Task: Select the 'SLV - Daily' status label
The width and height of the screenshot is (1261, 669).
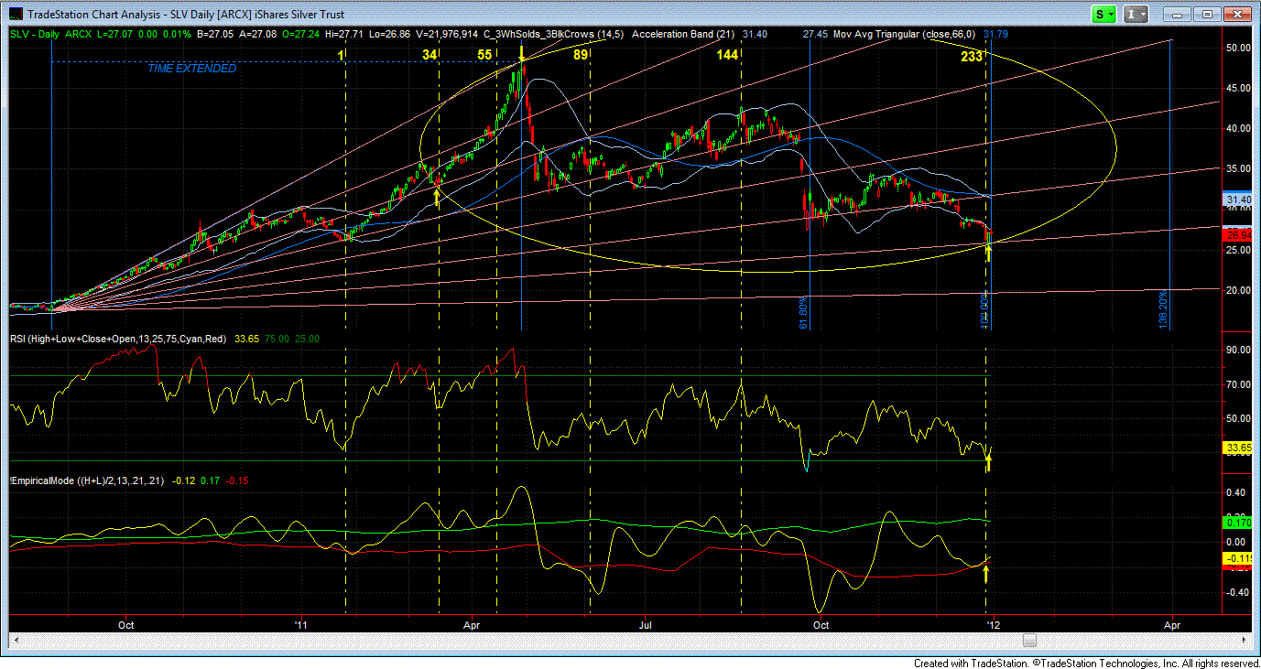Action: (33, 35)
